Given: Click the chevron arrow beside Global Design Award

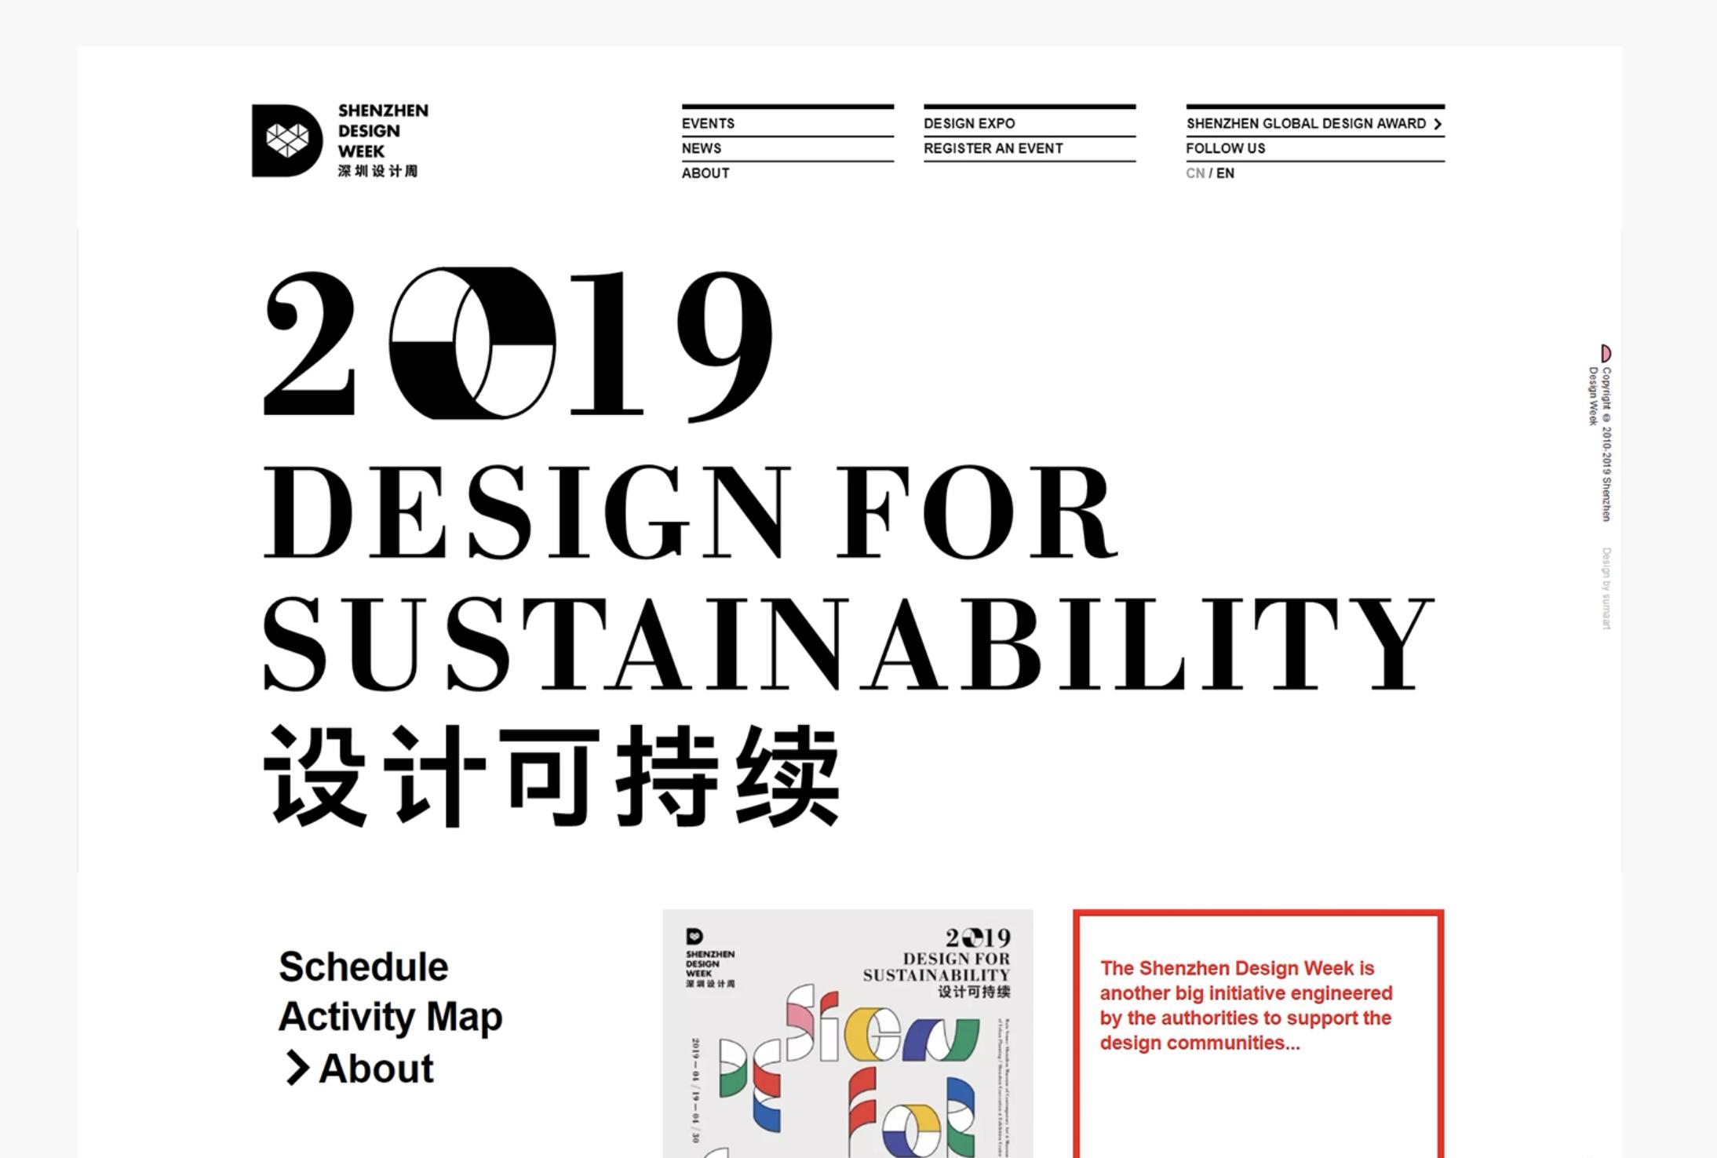Looking at the screenshot, I should coord(1437,124).
